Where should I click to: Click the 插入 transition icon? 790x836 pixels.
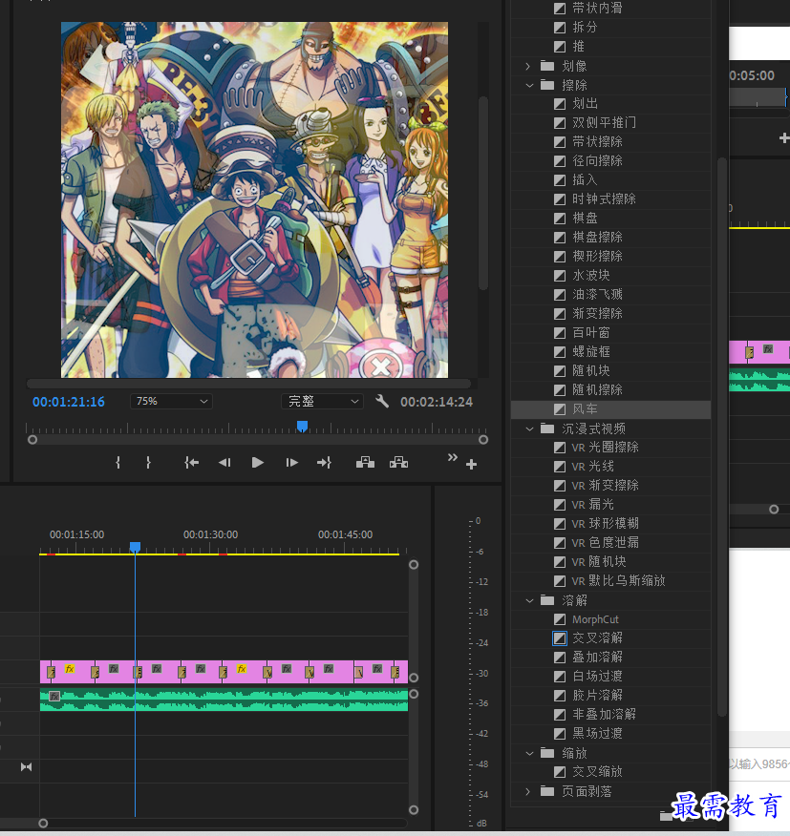pyautogui.click(x=560, y=180)
